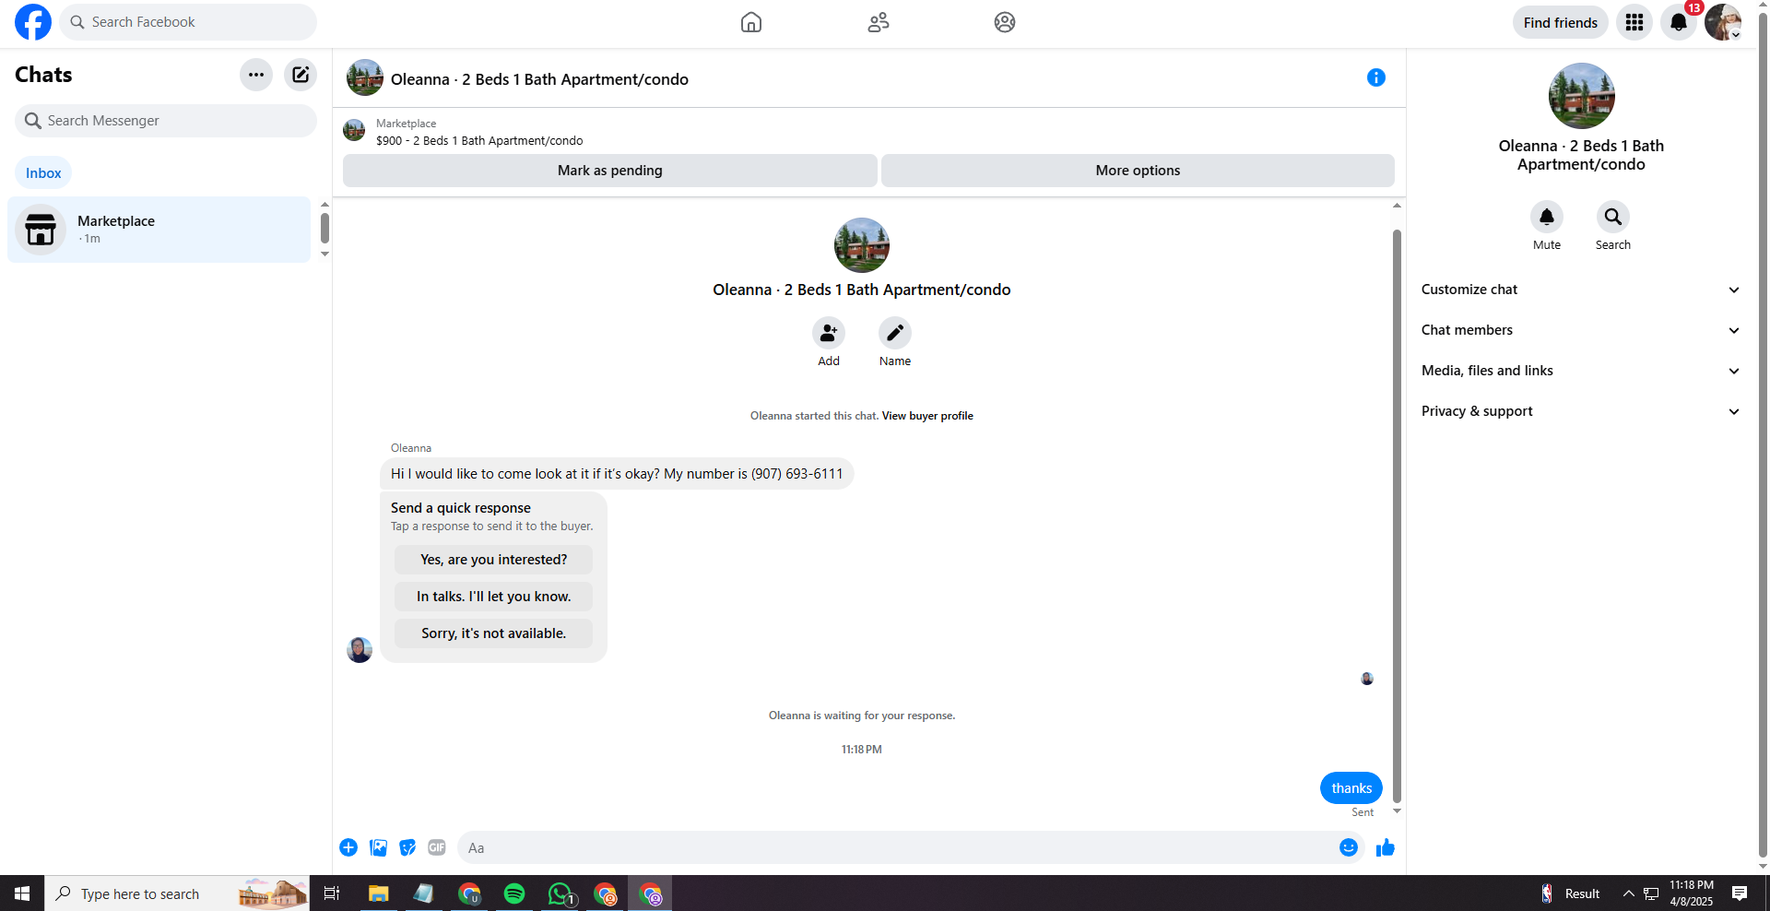1770x911 pixels.
Task: Open the Friends icon in top navigation
Action: point(879,22)
